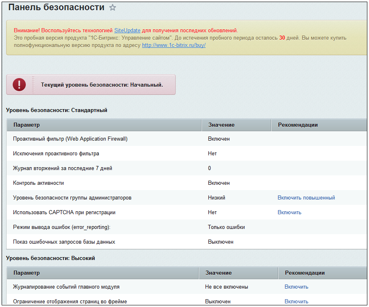Click 'Включить' for frame display restriction

[x=296, y=301]
